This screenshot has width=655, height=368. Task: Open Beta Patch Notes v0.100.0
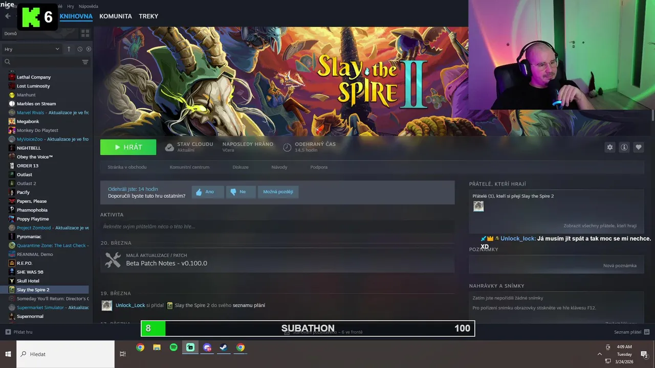click(167, 263)
